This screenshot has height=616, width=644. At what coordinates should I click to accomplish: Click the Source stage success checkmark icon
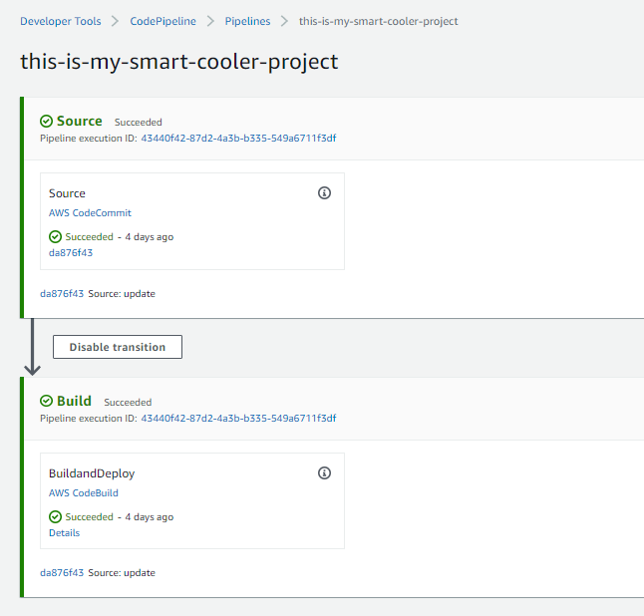pos(46,122)
